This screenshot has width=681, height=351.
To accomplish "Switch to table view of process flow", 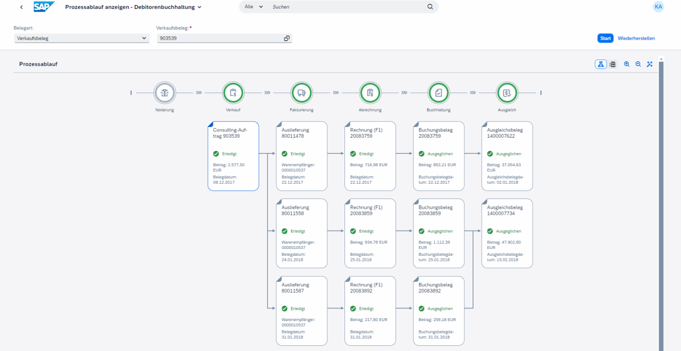I will [x=613, y=64].
